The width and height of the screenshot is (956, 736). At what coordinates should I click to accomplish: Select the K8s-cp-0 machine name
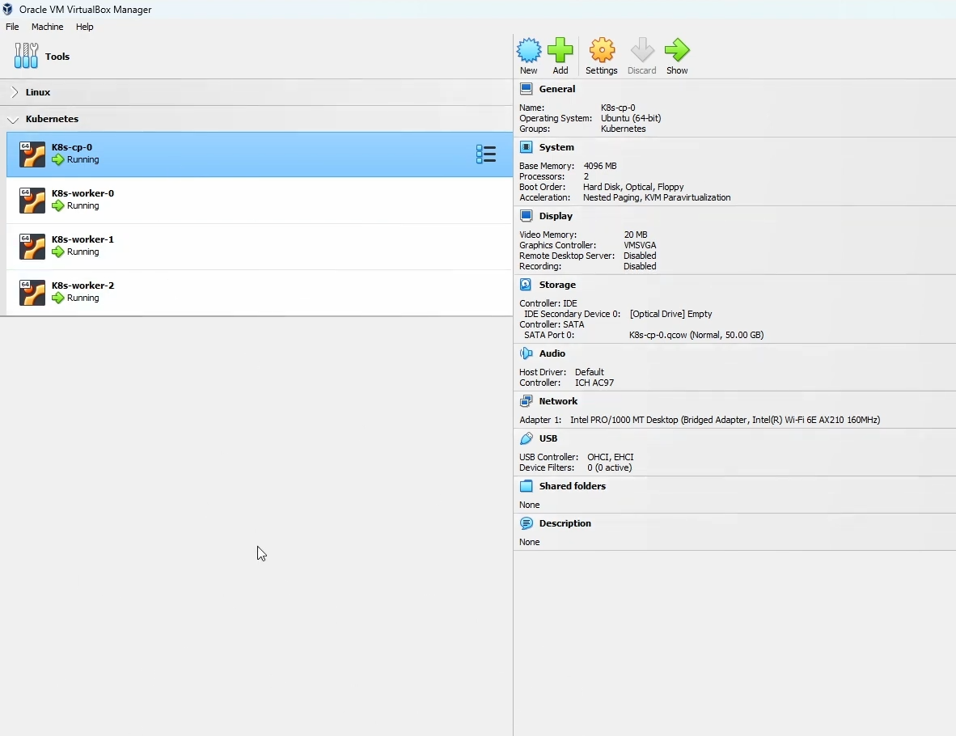click(72, 147)
